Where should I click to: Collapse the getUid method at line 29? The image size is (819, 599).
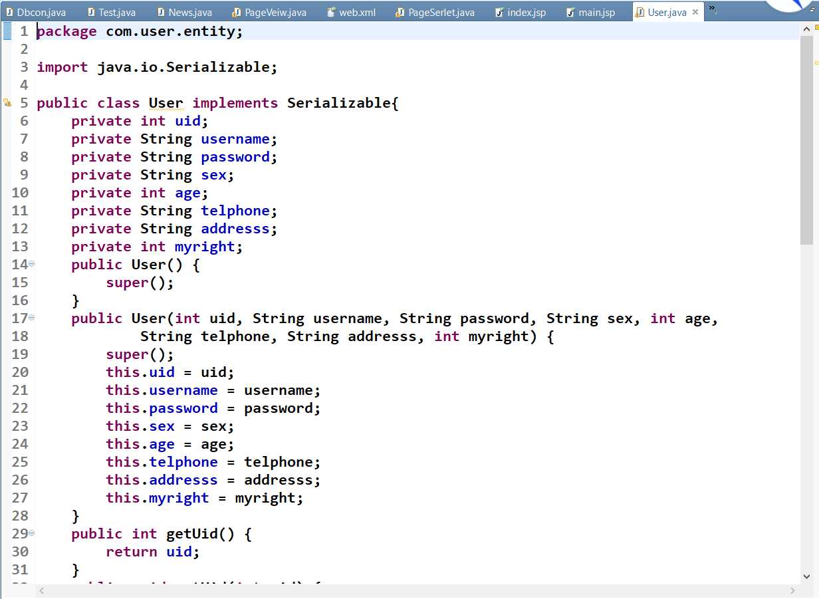pos(31,533)
